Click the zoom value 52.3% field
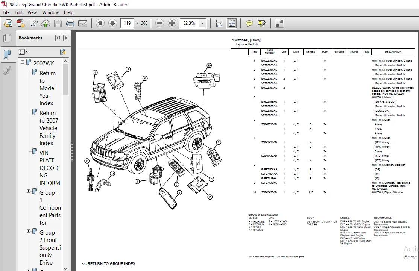This screenshot has height=271, width=419. [189, 23]
